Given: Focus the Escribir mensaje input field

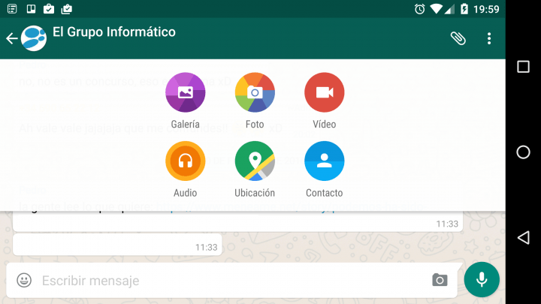Looking at the screenshot, I should pyautogui.click(x=232, y=281).
